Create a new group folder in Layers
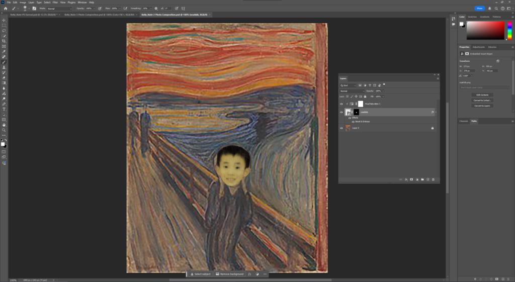The image size is (515, 282). coord(421,179)
